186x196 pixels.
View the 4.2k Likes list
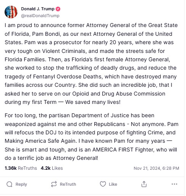(52, 168)
